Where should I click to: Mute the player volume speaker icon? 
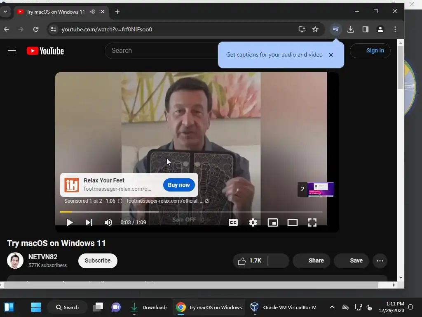click(x=108, y=222)
